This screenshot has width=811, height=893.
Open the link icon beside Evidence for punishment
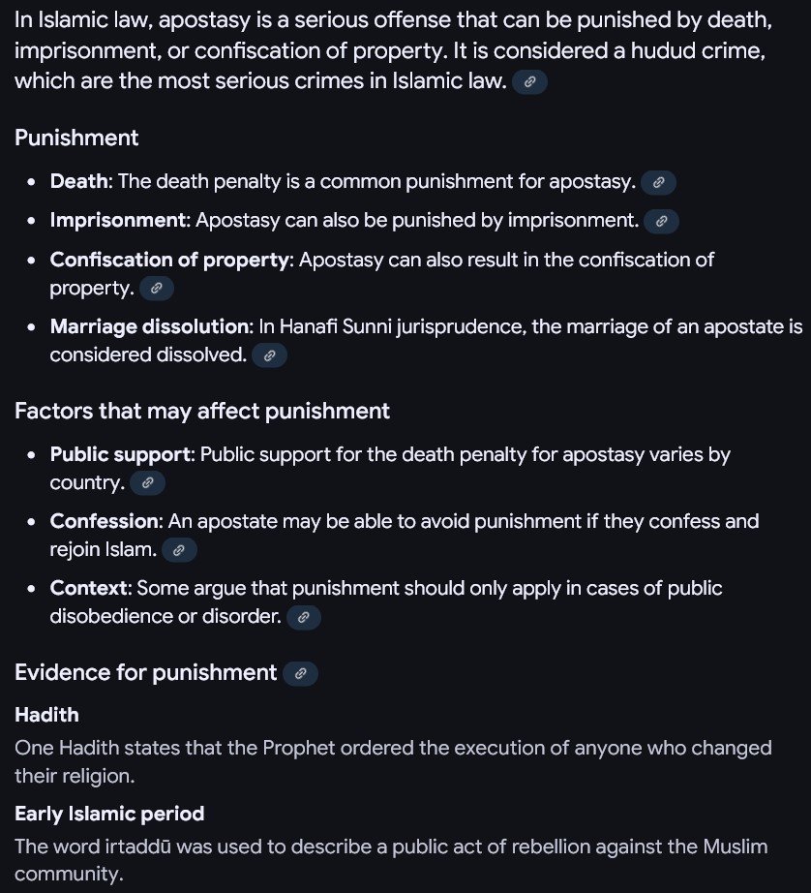pyautogui.click(x=300, y=673)
